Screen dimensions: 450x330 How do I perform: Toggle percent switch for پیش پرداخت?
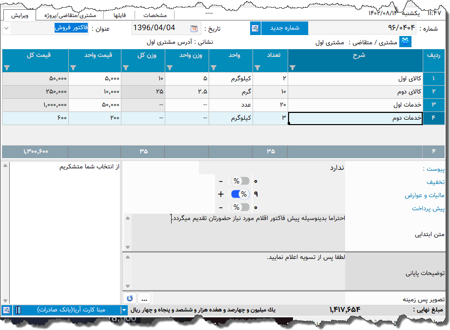point(239,207)
